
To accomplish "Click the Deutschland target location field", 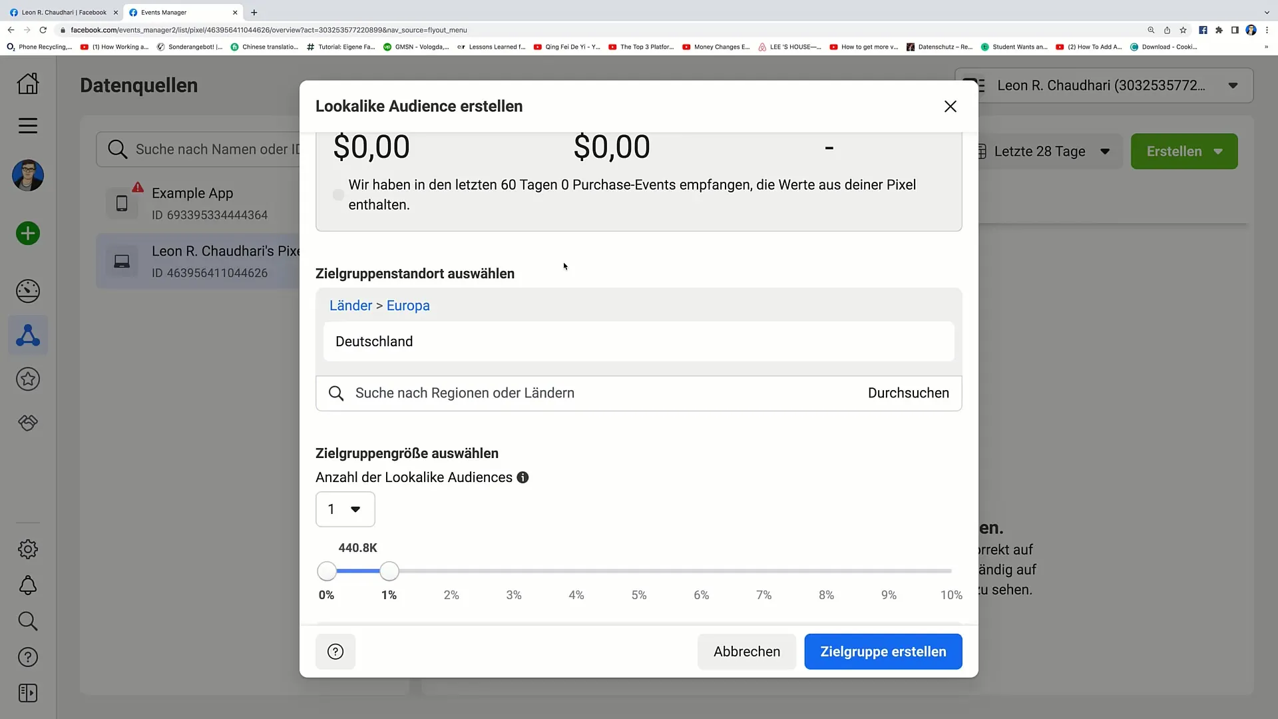I will pos(638,341).
